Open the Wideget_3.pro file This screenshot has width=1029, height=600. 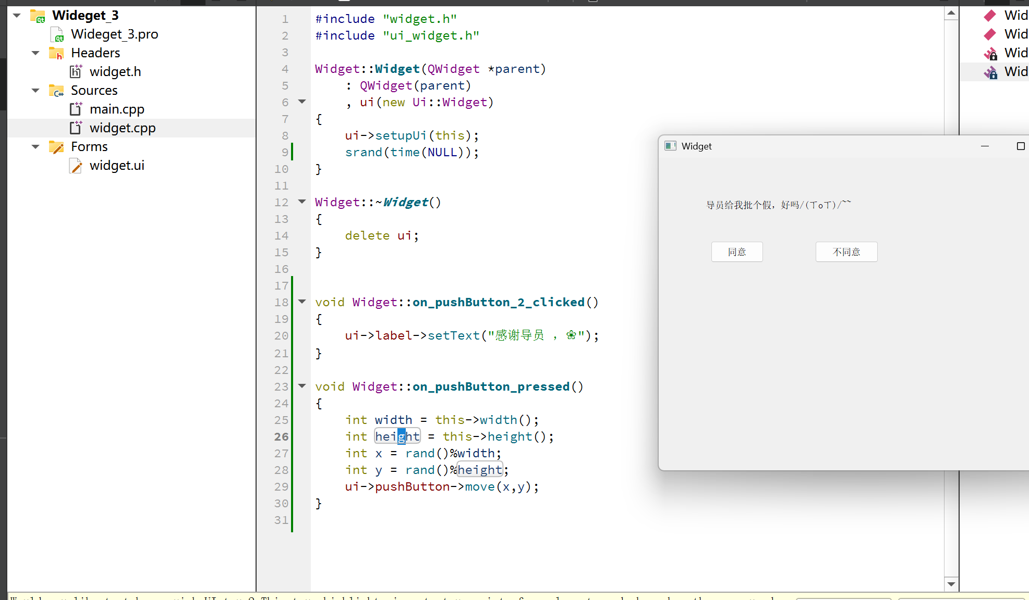pos(114,34)
